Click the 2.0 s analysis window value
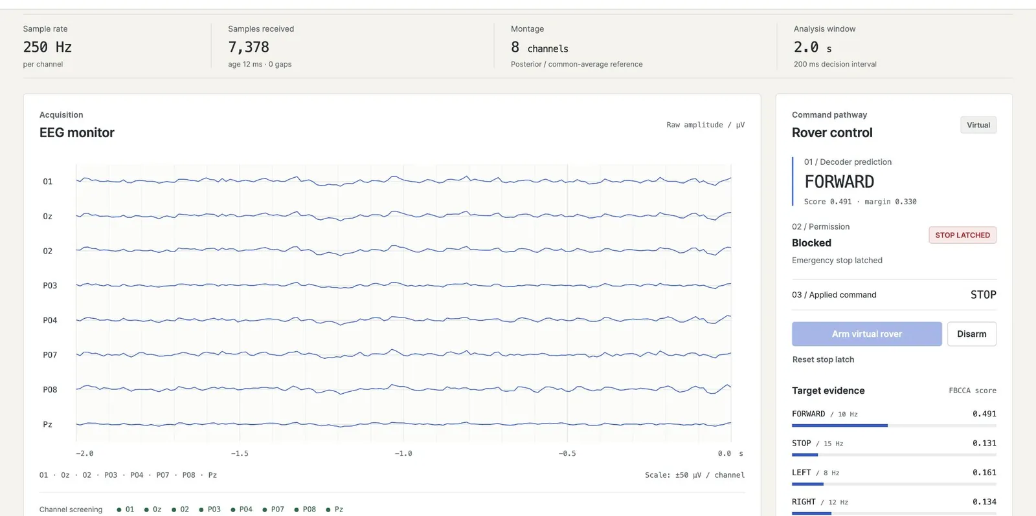 point(813,47)
